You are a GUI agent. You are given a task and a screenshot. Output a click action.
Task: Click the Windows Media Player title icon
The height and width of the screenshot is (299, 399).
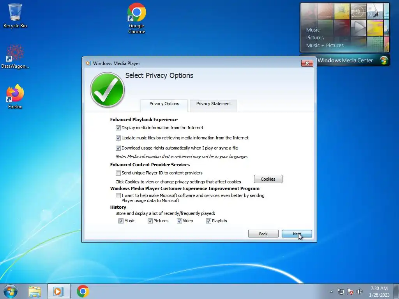88,63
